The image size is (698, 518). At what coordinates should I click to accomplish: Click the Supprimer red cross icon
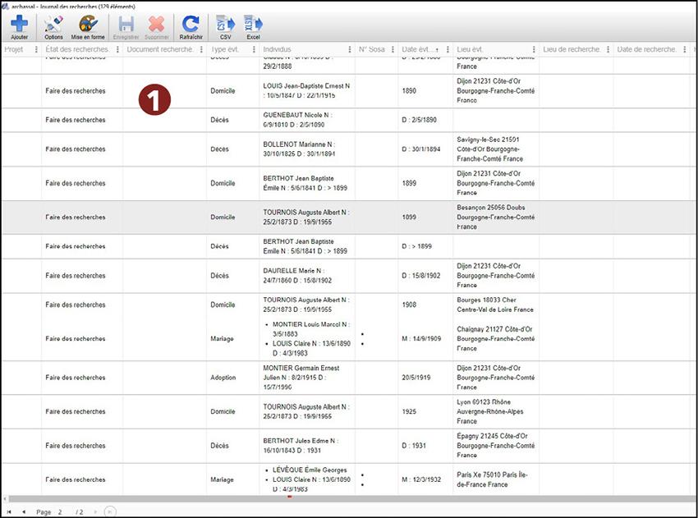pos(156,24)
